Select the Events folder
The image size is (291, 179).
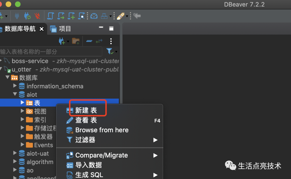[39, 145]
